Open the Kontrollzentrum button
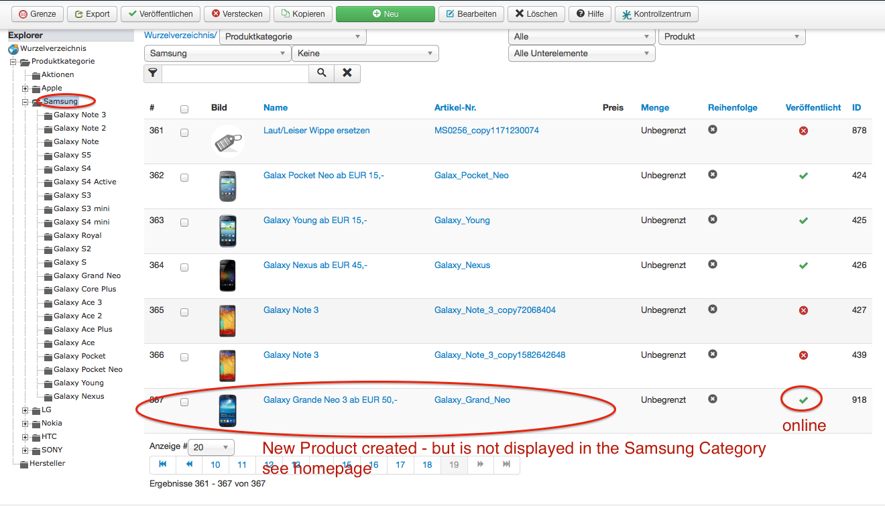The image size is (885, 506). click(x=657, y=14)
